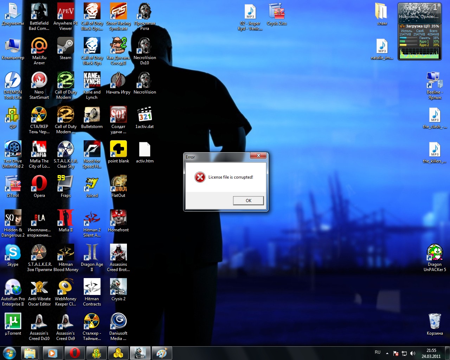Click the Crysis 2 desktop shortcut

[118, 290]
